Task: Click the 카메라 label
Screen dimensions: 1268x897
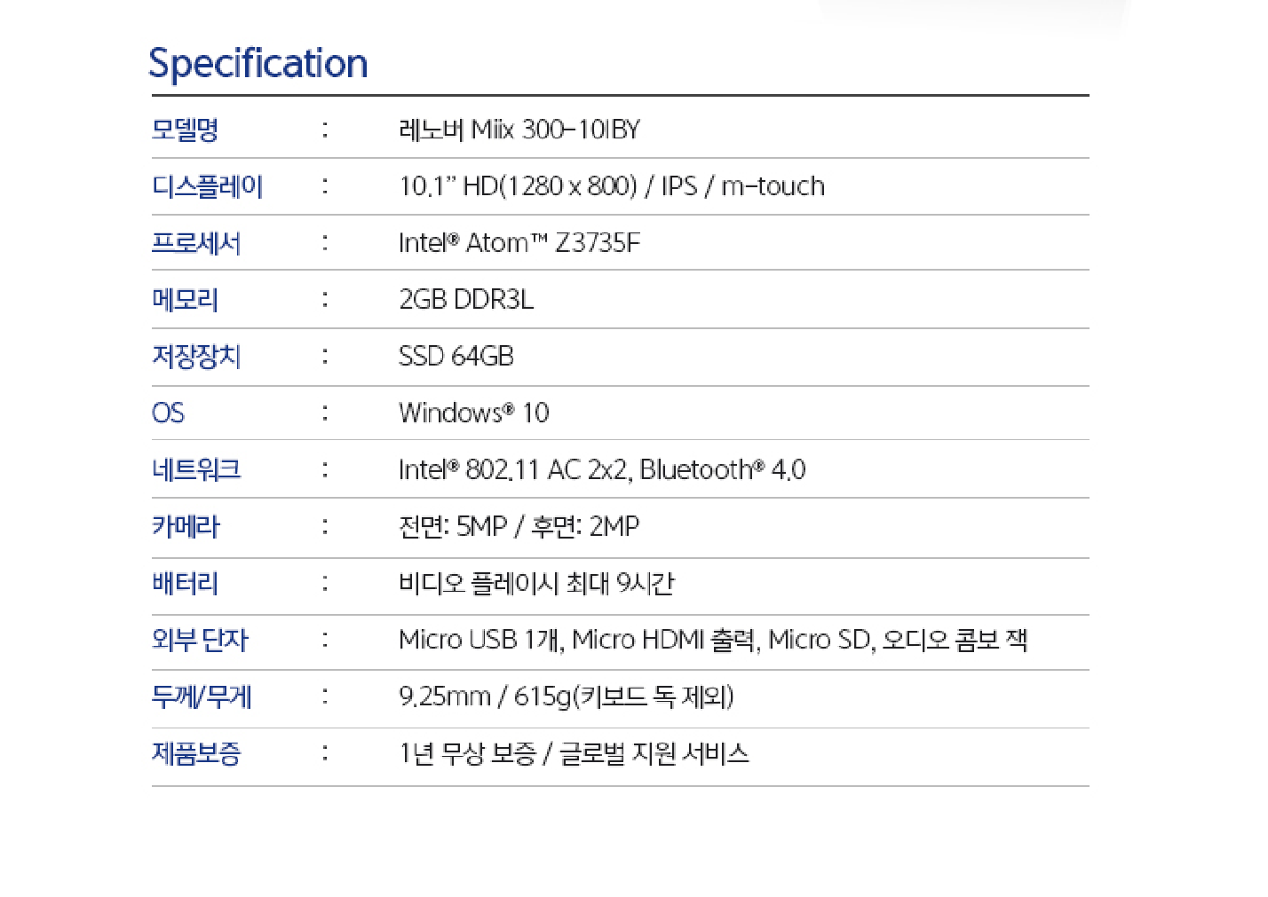Action: tap(186, 526)
